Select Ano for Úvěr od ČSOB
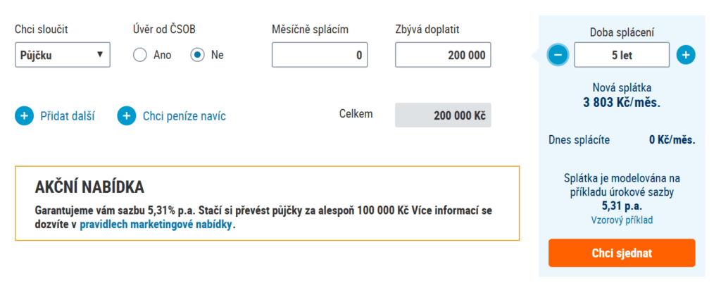721x290 pixels. pos(140,55)
